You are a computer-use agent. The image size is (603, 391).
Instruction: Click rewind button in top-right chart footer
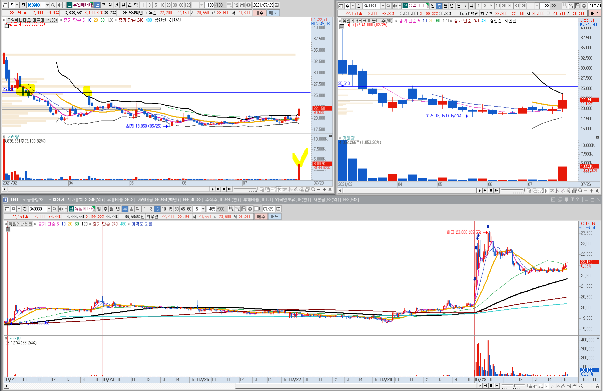(x=485, y=191)
